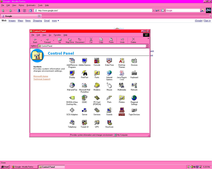Click the Firefox home button
This screenshot has width=212, height=169.
(x=30, y=10)
